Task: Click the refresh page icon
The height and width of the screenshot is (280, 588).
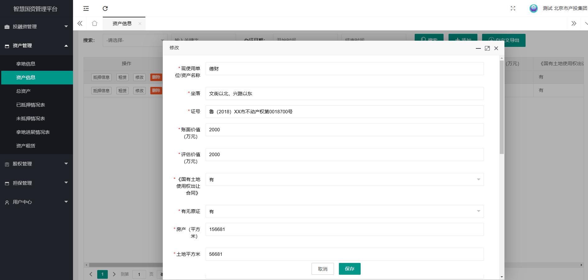Action: pos(105,9)
